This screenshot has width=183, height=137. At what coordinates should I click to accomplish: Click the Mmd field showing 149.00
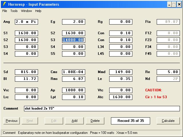pos(121,72)
